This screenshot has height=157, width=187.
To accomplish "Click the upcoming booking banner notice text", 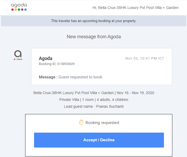I will 93,21.
